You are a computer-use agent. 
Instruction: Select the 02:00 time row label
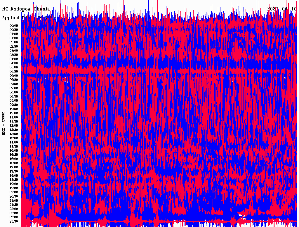coord(14,42)
